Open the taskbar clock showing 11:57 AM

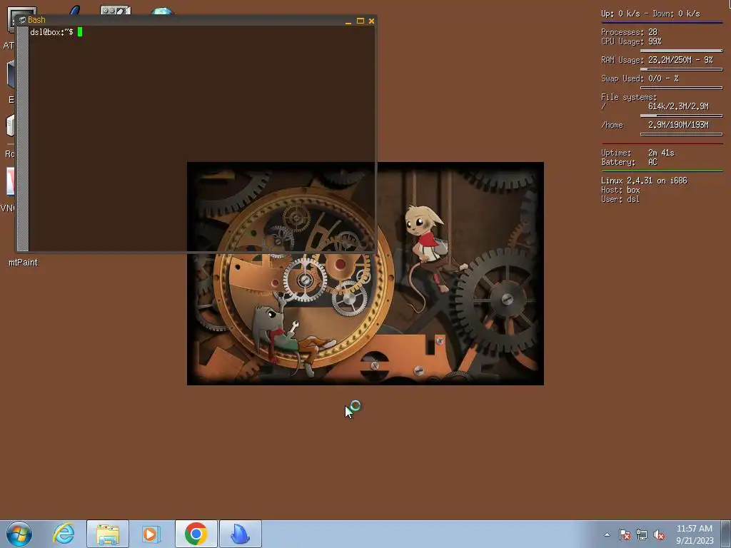tap(695, 534)
